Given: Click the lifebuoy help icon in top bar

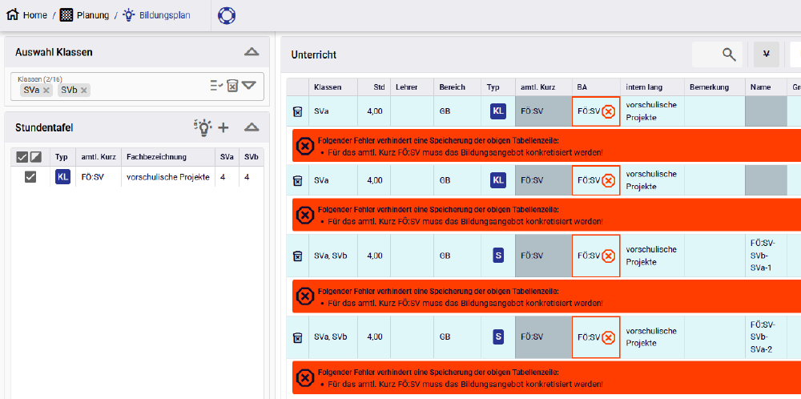Looking at the screenshot, I should click(x=227, y=15).
